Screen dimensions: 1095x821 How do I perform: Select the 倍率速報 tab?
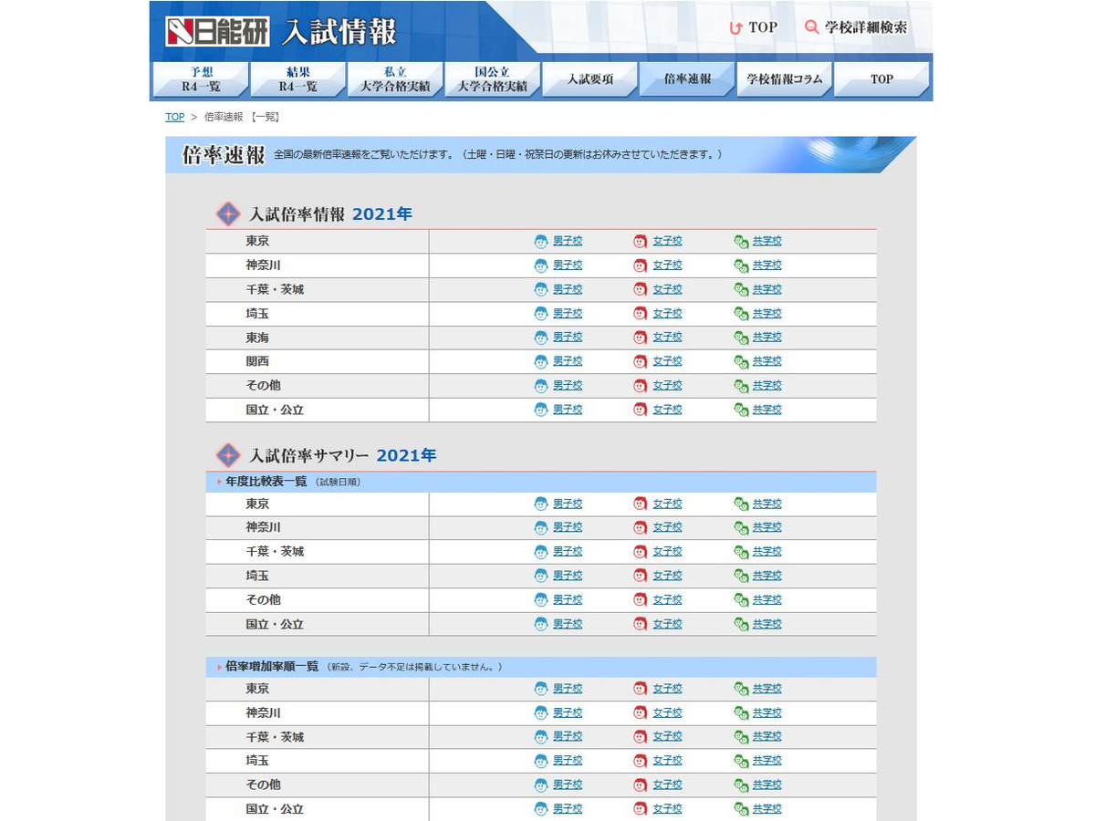pyautogui.click(x=687, y=79)
